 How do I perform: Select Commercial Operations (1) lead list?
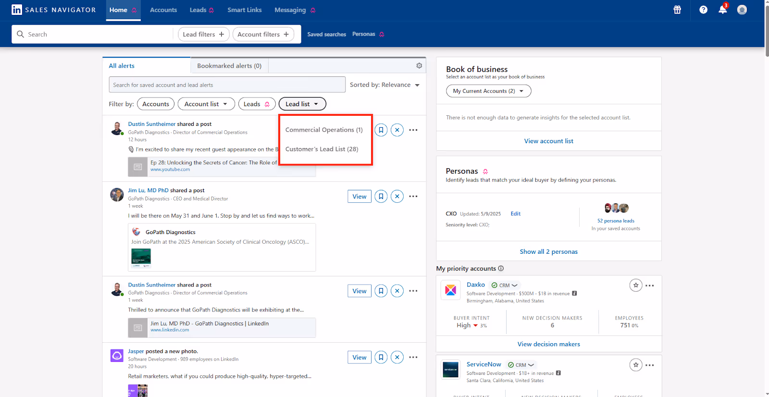pyautogui.click(x=324, y=130)
